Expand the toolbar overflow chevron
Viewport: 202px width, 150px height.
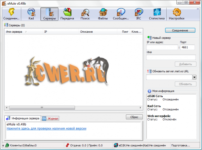[x=198, y=9]
